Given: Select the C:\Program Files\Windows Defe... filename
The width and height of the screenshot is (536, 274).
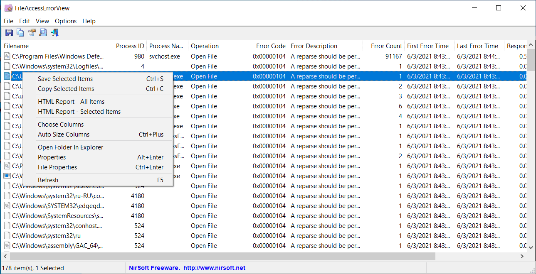Looking at the screenshot, I should pyautogui.click(x=58, y=56).
